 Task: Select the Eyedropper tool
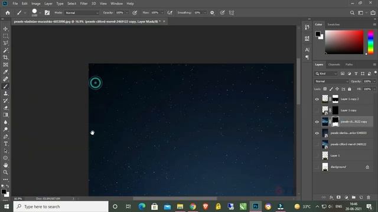coord(5,72)
